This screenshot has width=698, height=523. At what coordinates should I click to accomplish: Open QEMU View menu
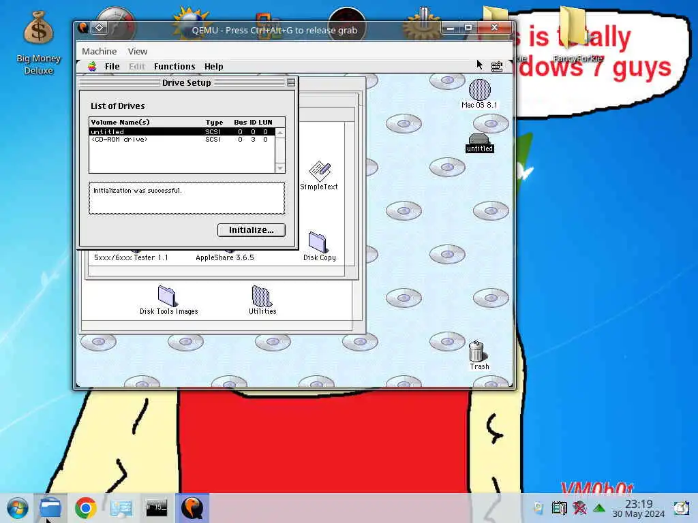(138, 52)
